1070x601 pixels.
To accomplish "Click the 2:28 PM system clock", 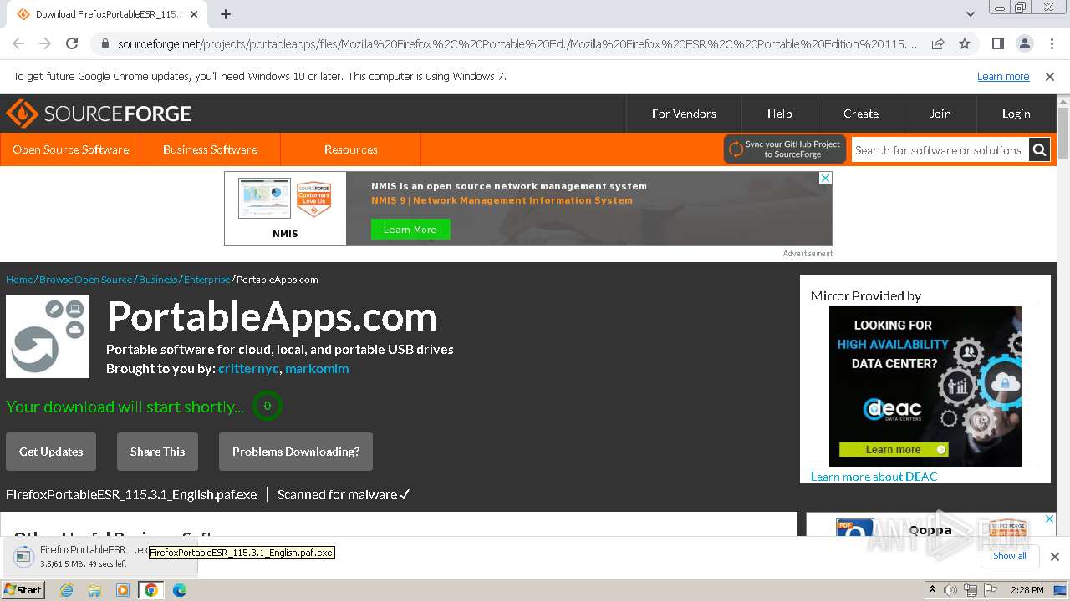I will tap(1027, 590).
